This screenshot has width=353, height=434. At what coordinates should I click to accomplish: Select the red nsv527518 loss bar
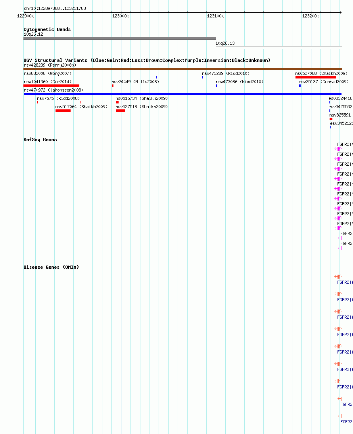[120, 111]
